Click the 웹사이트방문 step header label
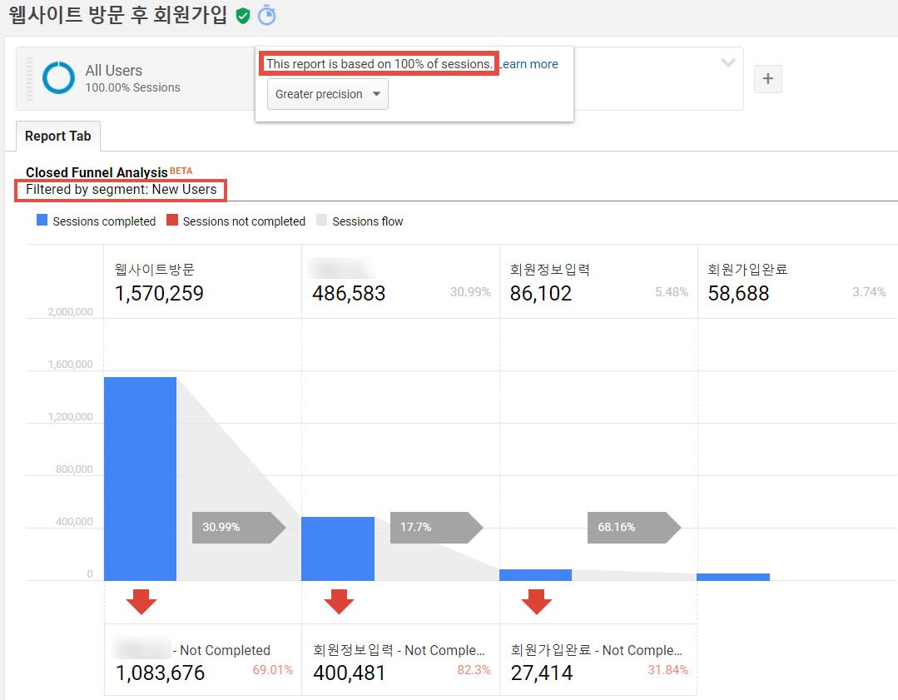This screenshot has height=700, width=898. point(155,269)
